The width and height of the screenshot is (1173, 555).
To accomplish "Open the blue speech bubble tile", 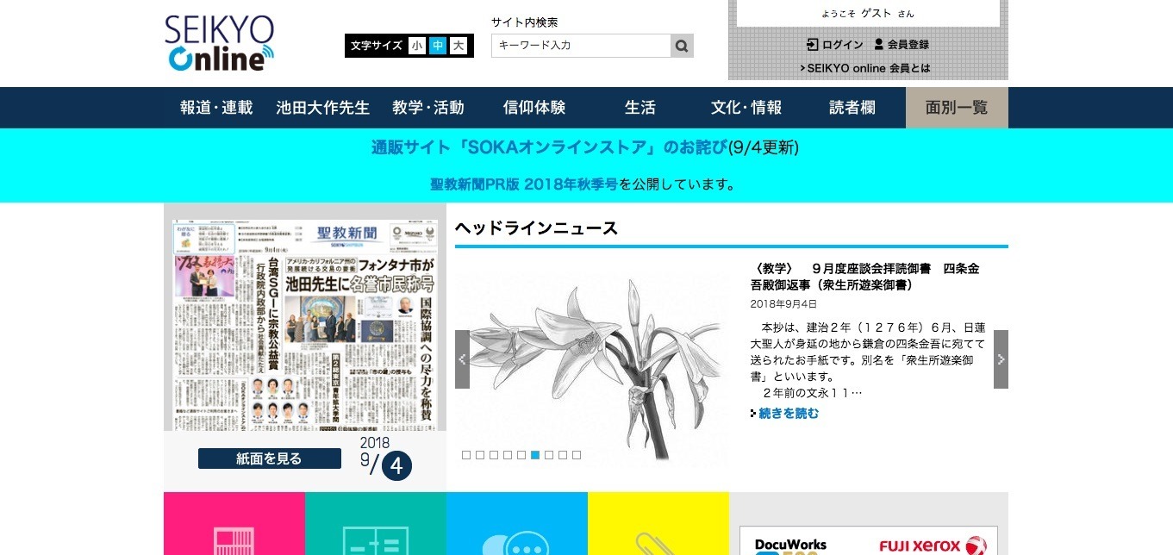I will point(517,524).
